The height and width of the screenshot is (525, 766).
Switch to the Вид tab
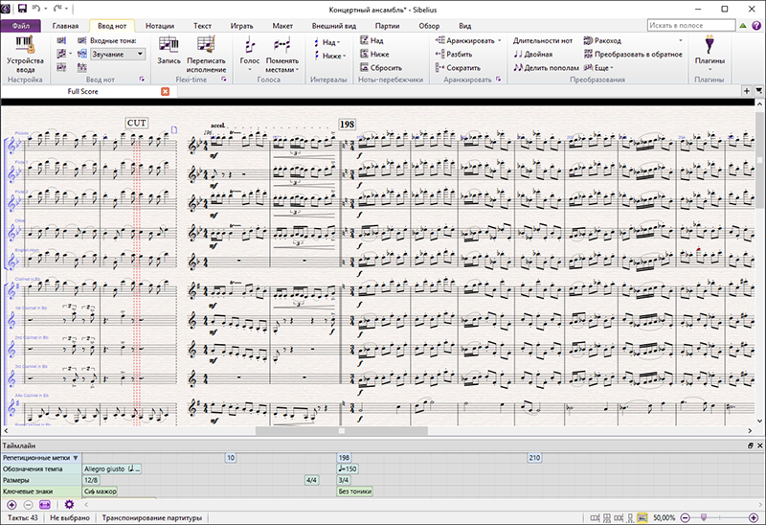tap(465, 26)
